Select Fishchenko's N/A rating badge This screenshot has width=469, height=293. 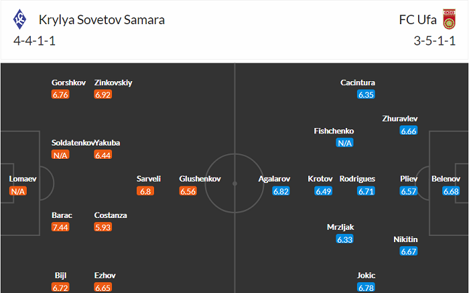point(345,143)
